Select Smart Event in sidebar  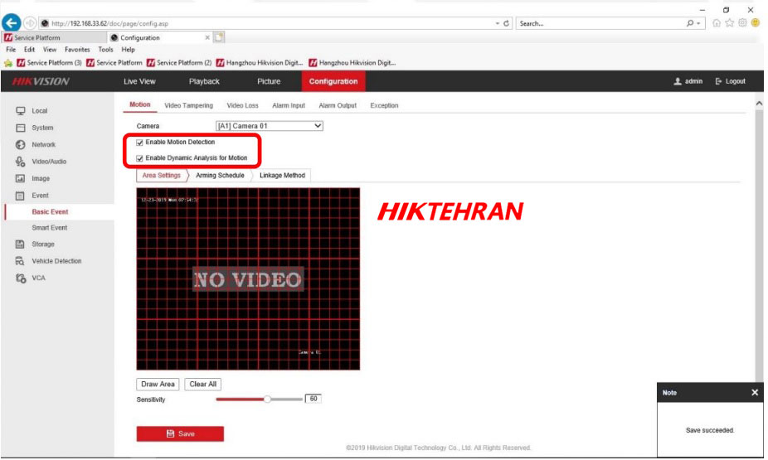point(50,228)
